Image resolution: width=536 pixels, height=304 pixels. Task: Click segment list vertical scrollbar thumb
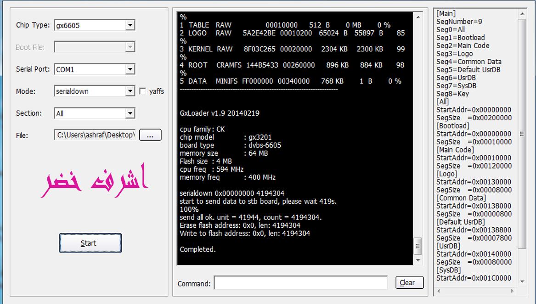coord(522,134)
